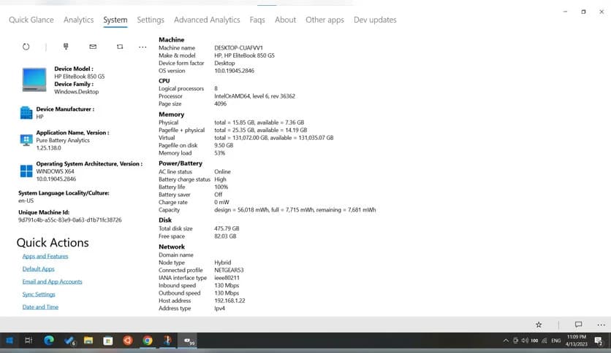Click the Inbound speed 130 Mbps value

pos(227,285)
